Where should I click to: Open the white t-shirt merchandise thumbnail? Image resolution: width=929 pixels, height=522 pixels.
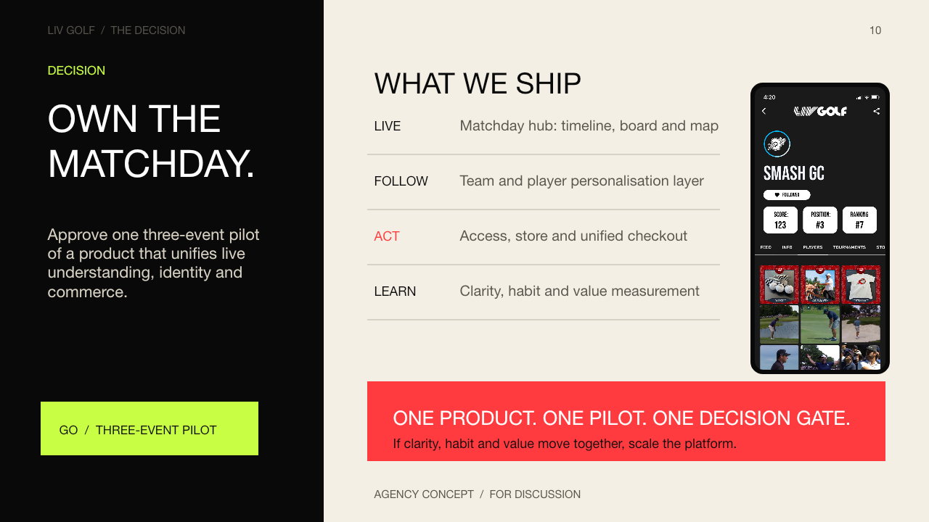click(861, 284)
